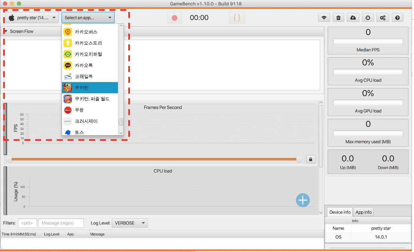Click the Wi-Fi connection icon
This screenshot has width=414, height=252.
pyautogui.click(x=324, y=18)
